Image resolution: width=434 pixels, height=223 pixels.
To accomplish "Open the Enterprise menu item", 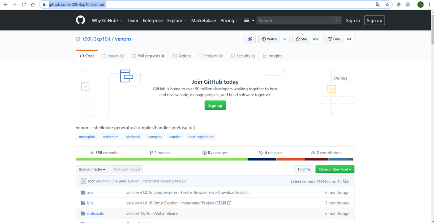I will 153,21.
